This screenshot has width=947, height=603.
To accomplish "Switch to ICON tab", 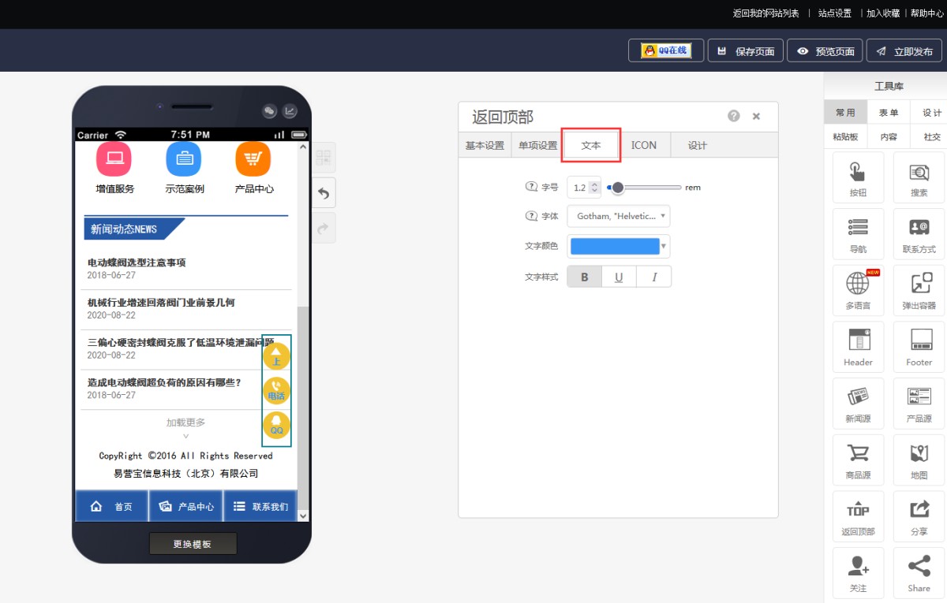I will (644, 145).
